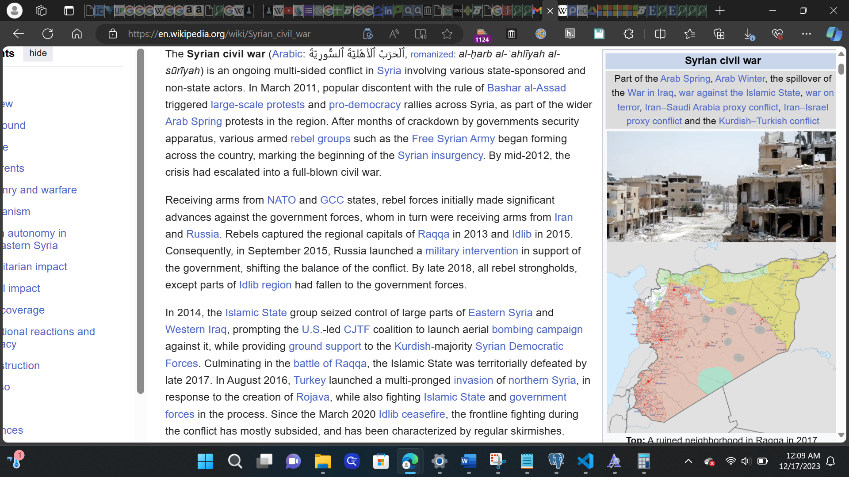Open the Bashar al-Assad link
Image resolution: width=849 pixels, height=477 pixels.
(x=526, y=88)
